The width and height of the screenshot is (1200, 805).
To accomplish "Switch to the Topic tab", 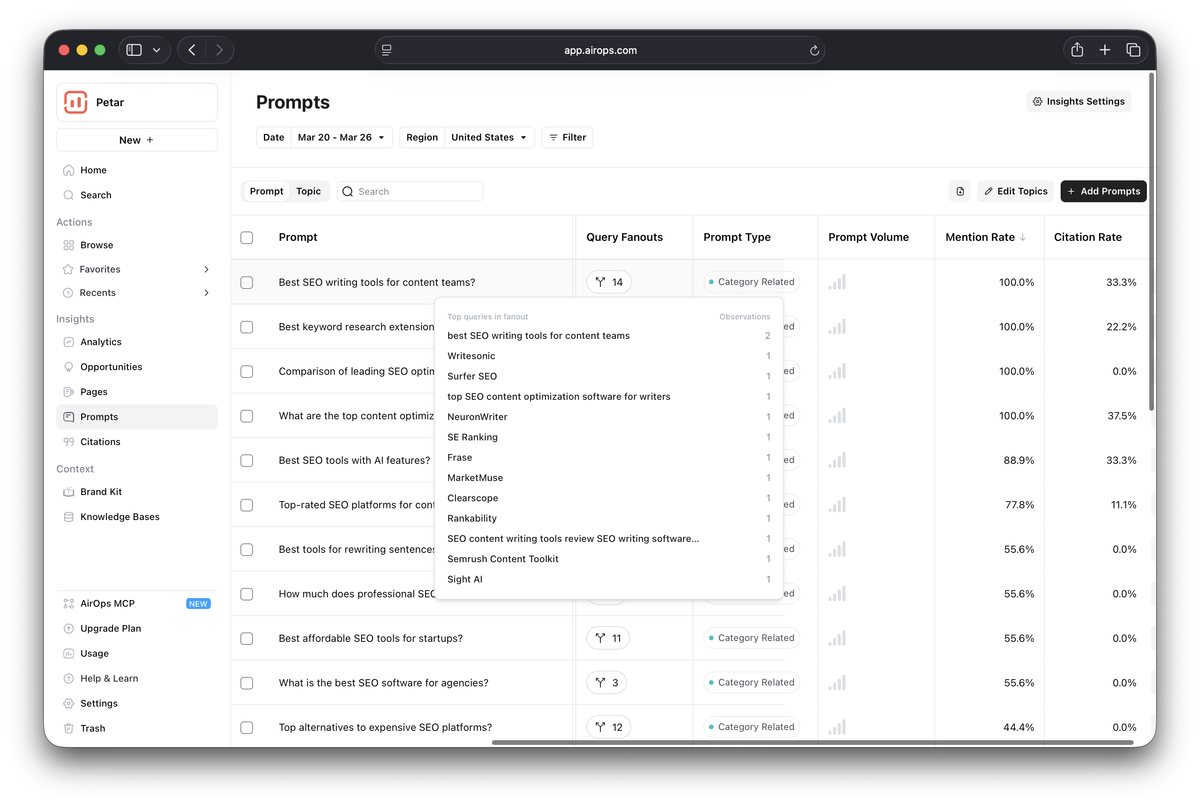I will (308, 192).
